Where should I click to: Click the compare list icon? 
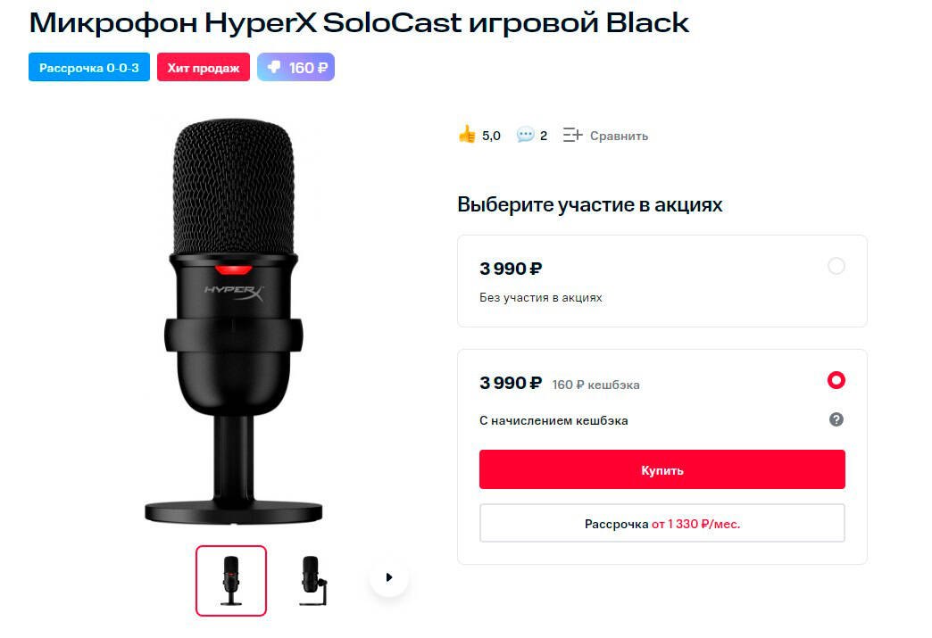572,136
